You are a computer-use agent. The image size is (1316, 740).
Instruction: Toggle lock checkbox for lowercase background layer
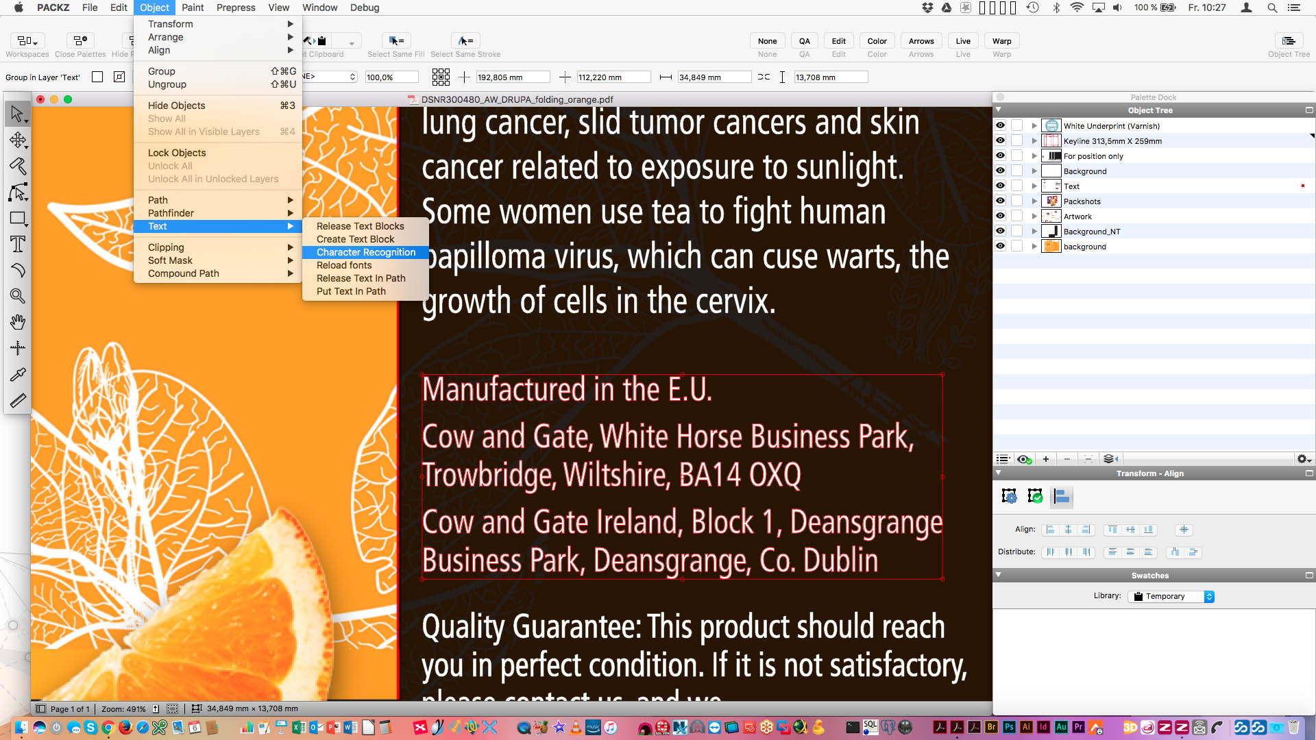[1017, 247]
